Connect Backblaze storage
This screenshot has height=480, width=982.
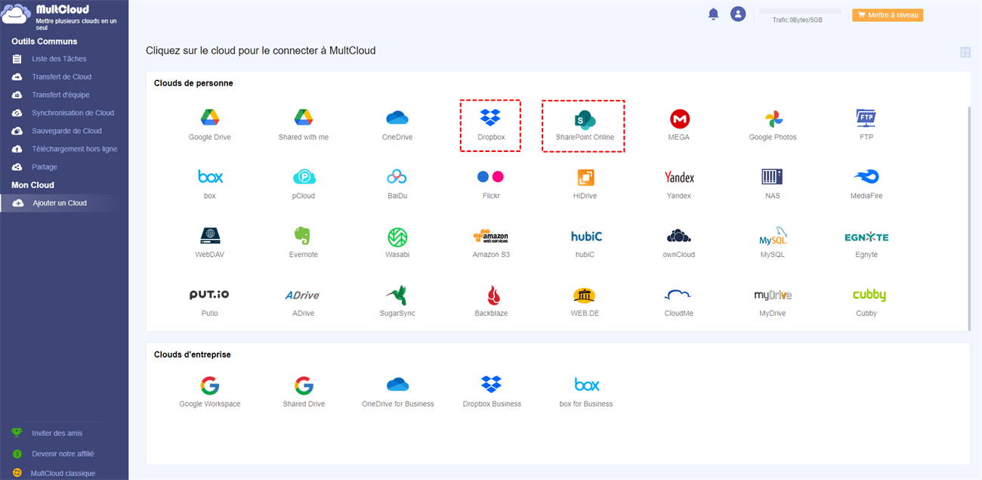point(492,302)
